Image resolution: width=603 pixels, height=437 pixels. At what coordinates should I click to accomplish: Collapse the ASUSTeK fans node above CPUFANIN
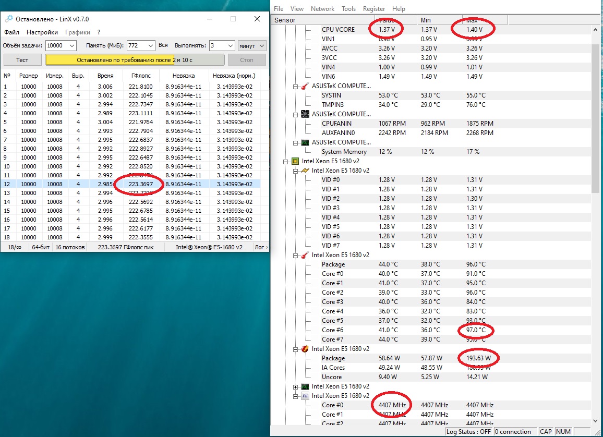tap(295, 115)
